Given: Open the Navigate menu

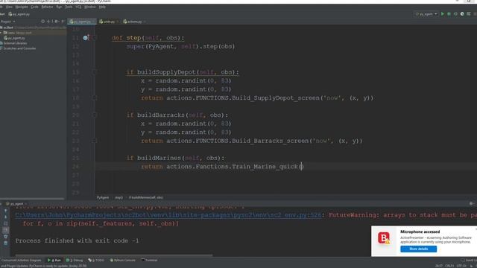Looking at the screenshot, I should click(22, 7).
